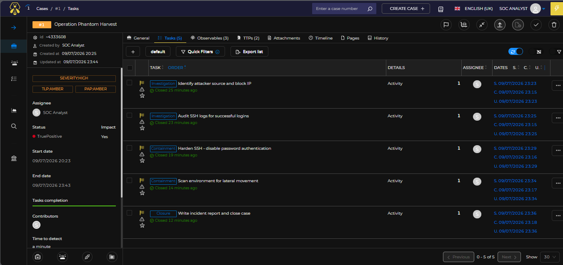The image size is (563, 265).
Task: Check the 'Scan environment' row checkbox
Action: tap(130, 180)
